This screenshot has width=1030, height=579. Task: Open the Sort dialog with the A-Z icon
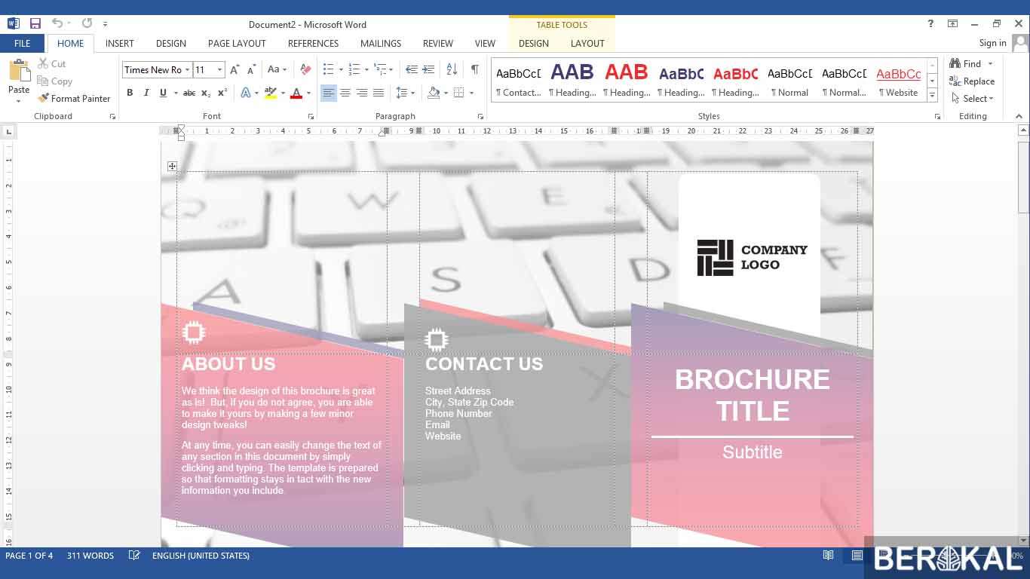452,70
